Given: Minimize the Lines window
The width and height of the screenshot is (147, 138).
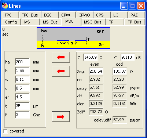Looking at the screenshot, I should (124, 6).
